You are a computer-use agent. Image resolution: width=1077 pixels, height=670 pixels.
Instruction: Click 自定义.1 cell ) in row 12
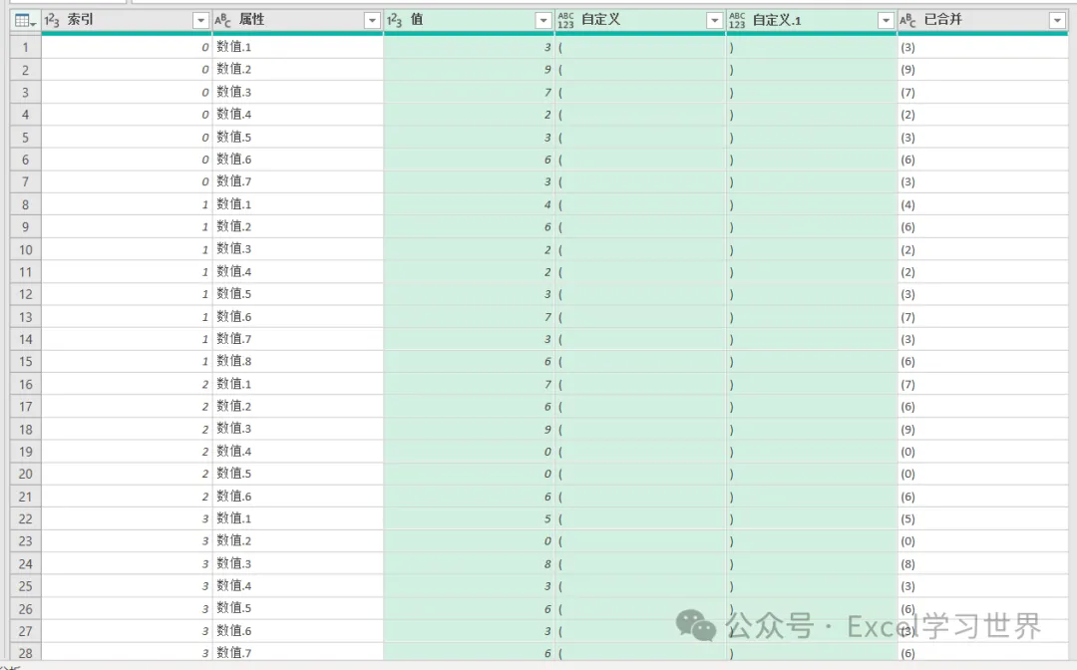[x=811, y=294]
